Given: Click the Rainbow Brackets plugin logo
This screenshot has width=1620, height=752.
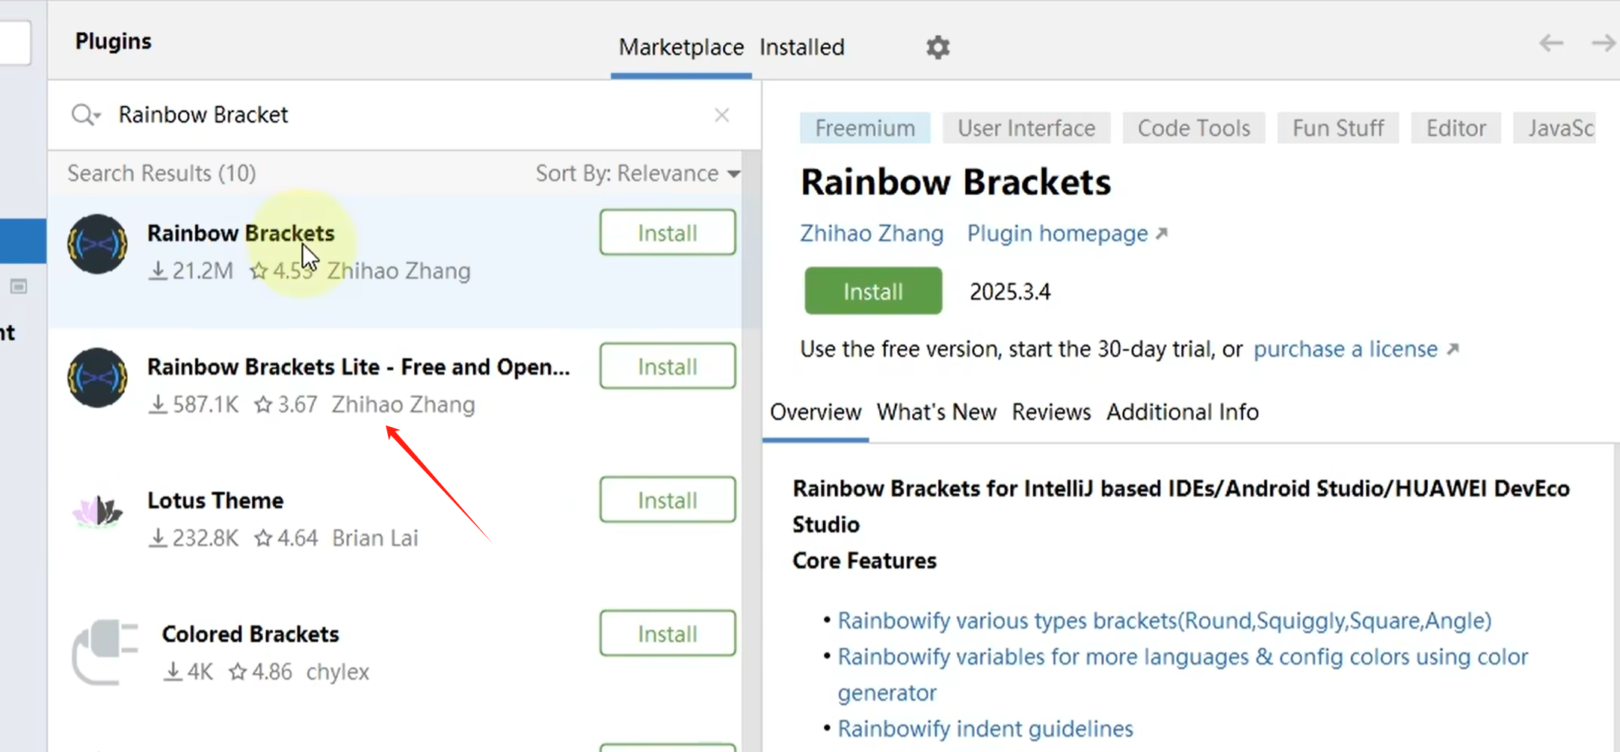Looking at the screenshot, I should pos(97,244).
